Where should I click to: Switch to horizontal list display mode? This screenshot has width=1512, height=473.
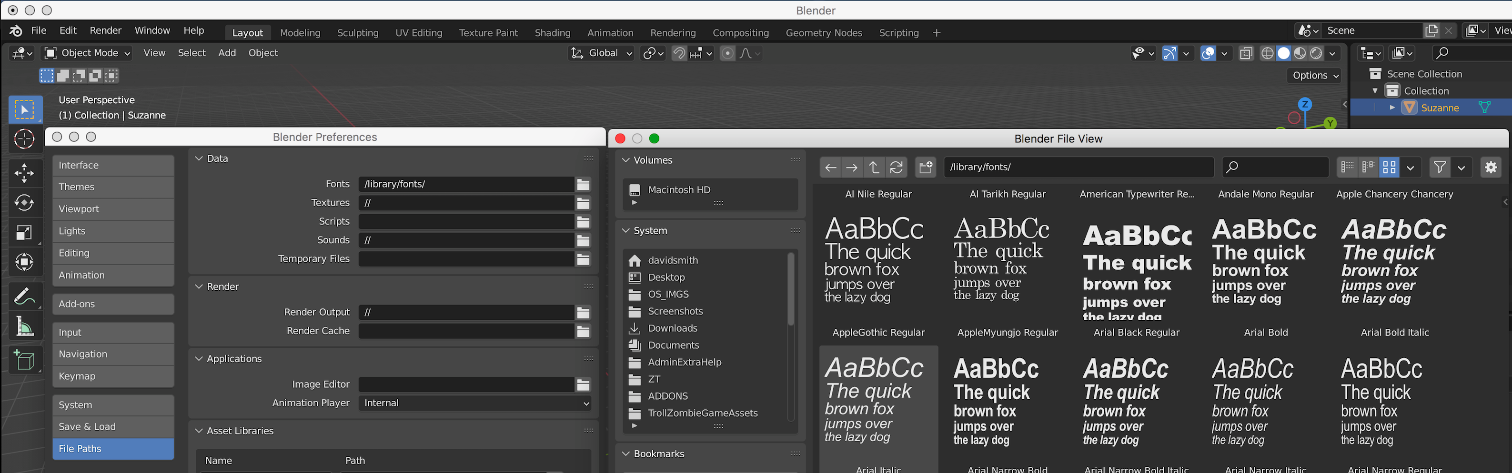tap(1368, 168)
